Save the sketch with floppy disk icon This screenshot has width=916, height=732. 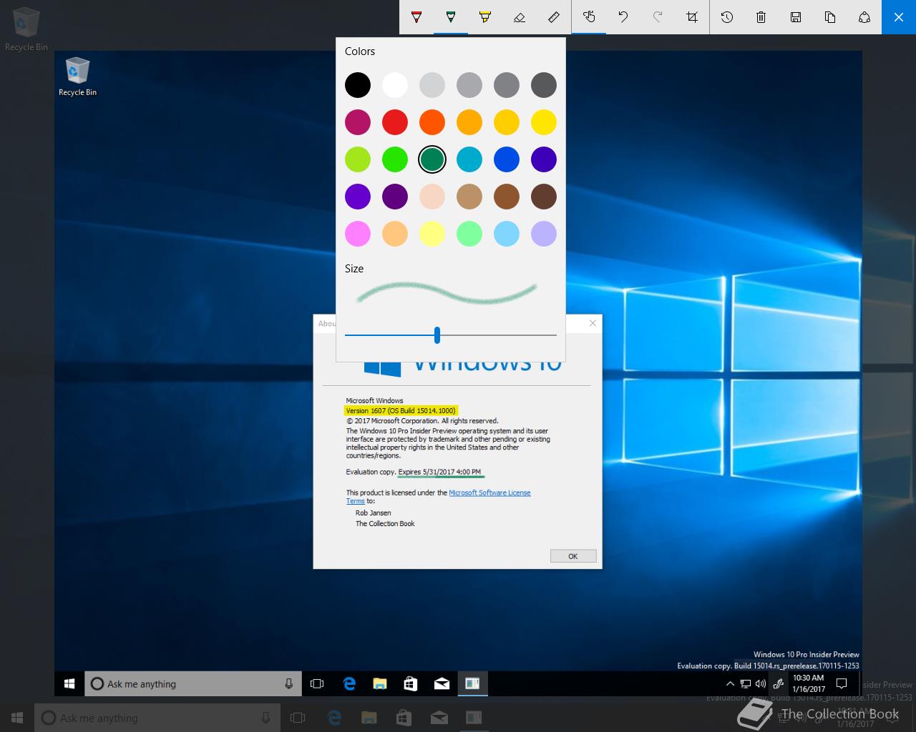[x=796, y=17]
